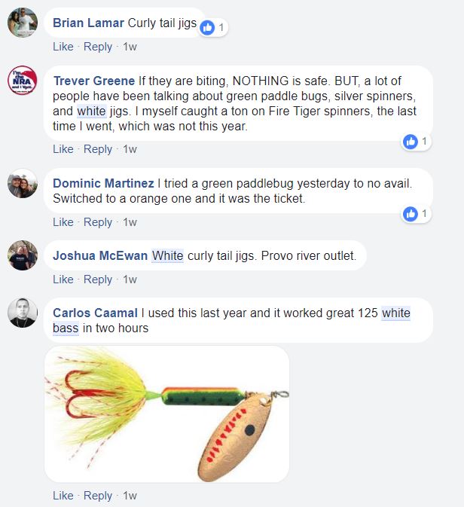
Task: Open Trever Greene's NRA avatar
Action: click(x=23, y=81)
